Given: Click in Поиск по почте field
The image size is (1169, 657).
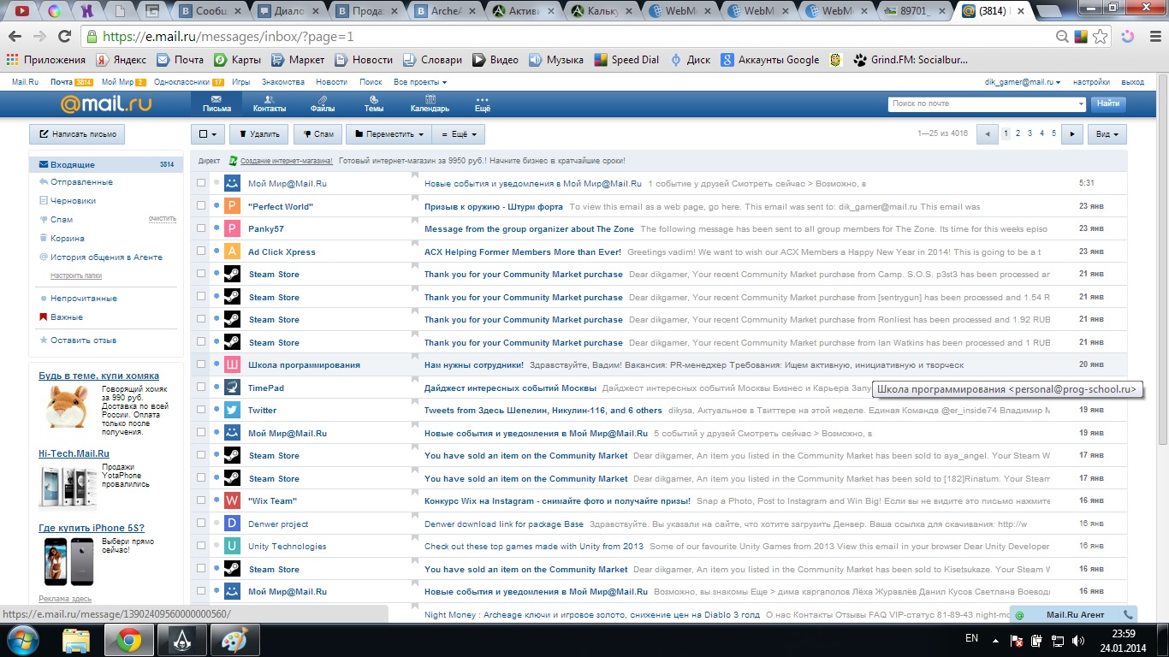Looking at the screenshot, I should 981,104.
